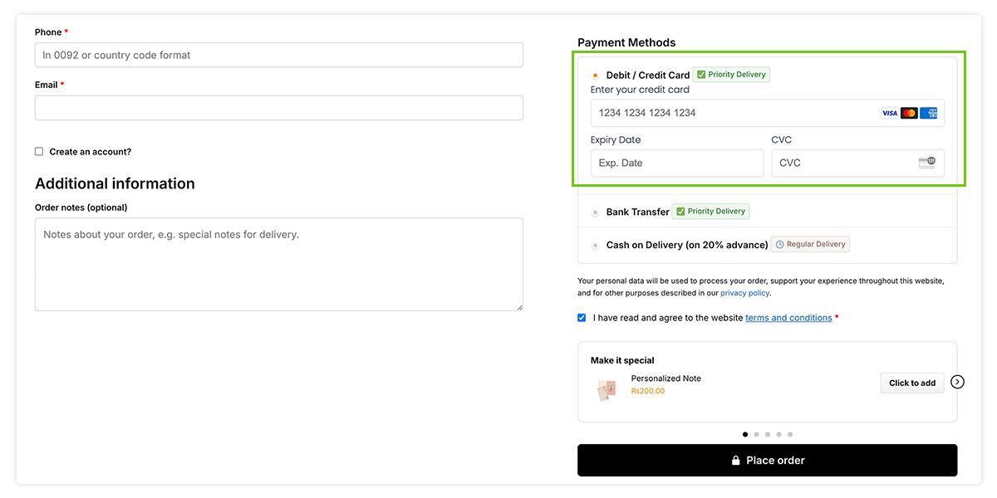Click the Visa card logo
The height and width of the screenshot is (498, 997).
point(890,113)
